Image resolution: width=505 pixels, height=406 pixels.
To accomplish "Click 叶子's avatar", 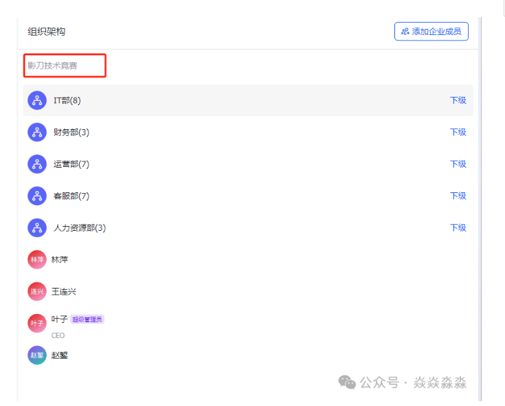I will click(x=37, y=323).
